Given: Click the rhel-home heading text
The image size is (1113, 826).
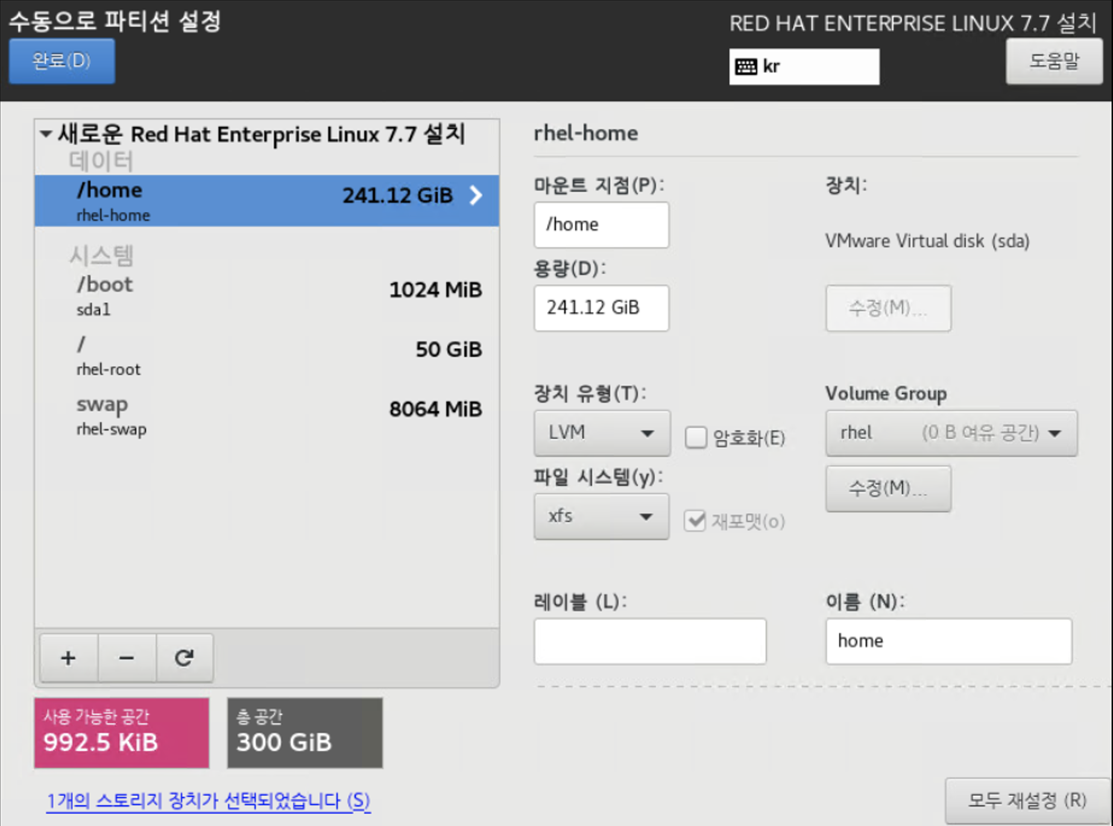Looking at the screenshot, I should 585,133.
